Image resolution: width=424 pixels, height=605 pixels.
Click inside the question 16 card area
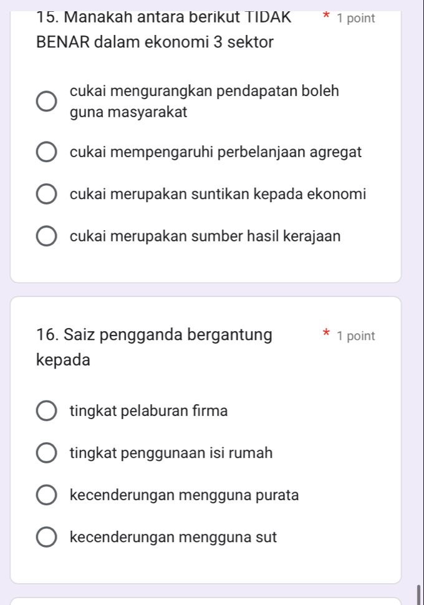coord(212,568)
